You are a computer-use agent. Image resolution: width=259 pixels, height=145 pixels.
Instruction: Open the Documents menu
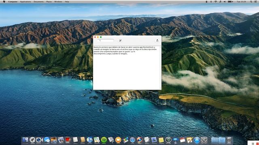pyautogui.click(x=38, y=2)
